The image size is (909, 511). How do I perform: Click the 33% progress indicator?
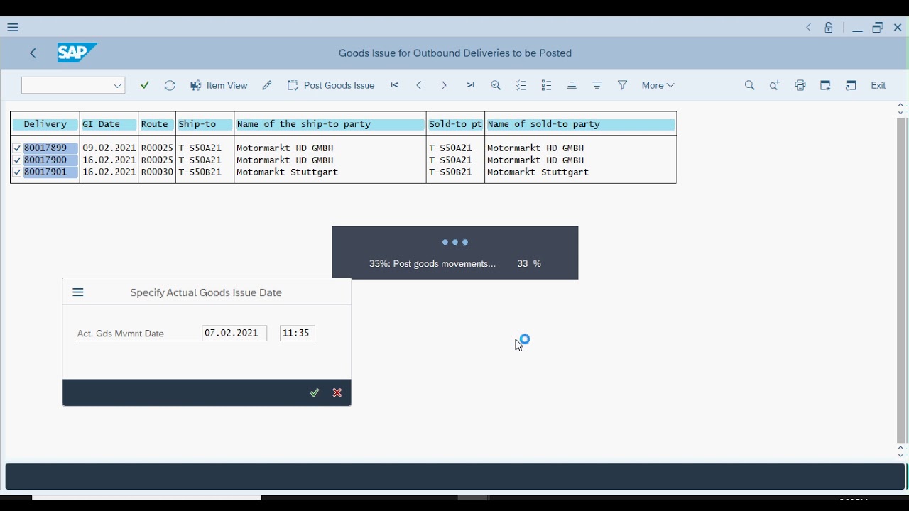click(x=455, y=253)
